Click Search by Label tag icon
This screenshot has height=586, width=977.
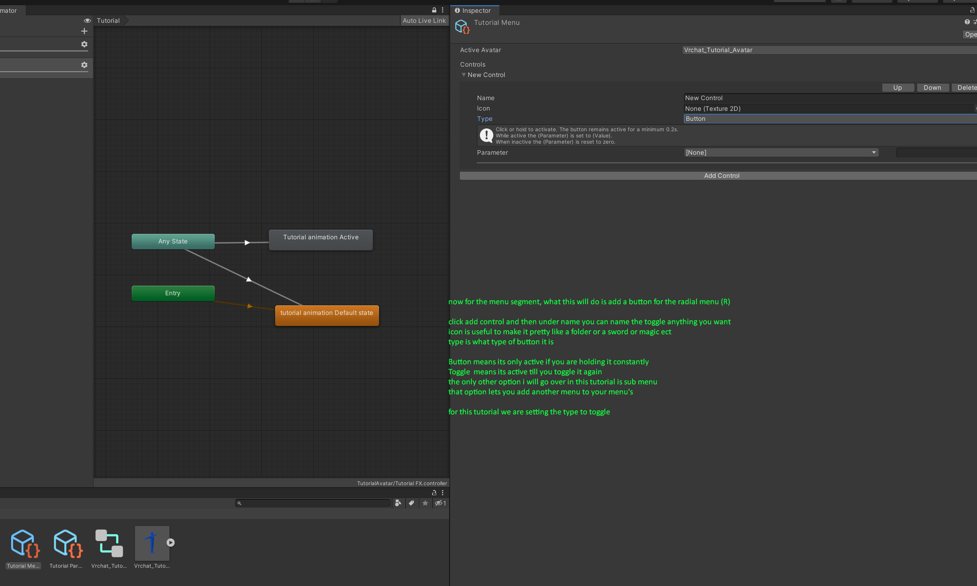(411, 503)
